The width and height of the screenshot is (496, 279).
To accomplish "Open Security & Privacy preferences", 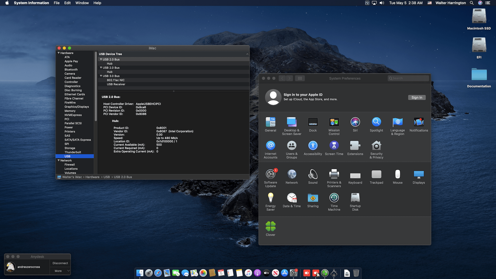I will click(x=376, y=150).
